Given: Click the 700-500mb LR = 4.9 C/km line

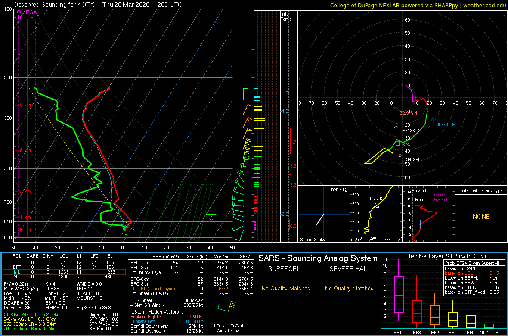Looking at the screenshot, I should tap(31, 329).
